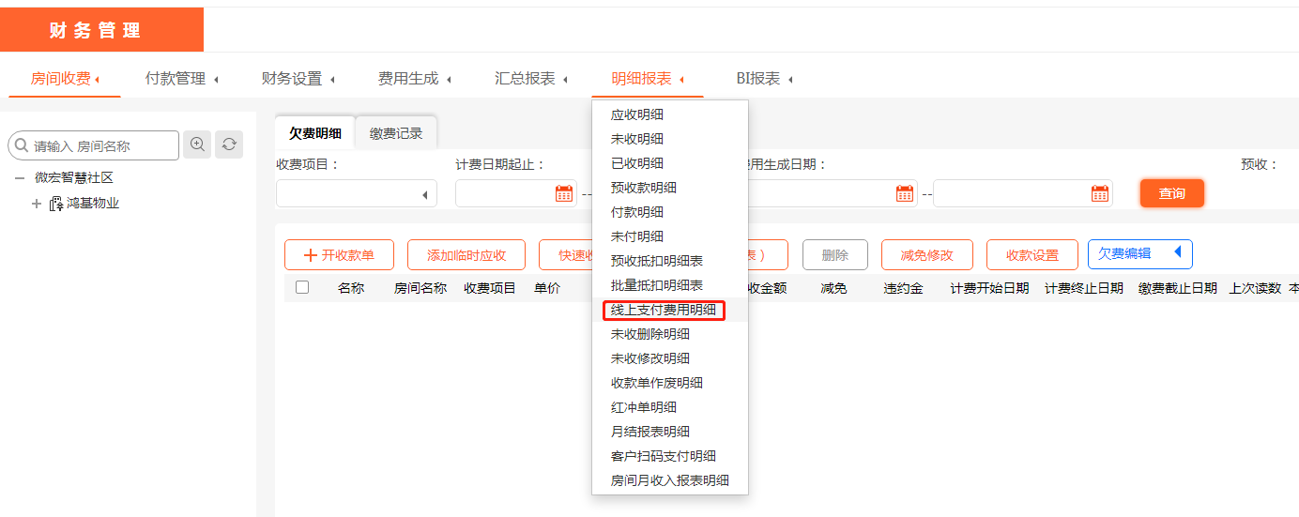Click the zoom-in magnifier icon beside room search
1299x517 pixels.
point(197,144)
